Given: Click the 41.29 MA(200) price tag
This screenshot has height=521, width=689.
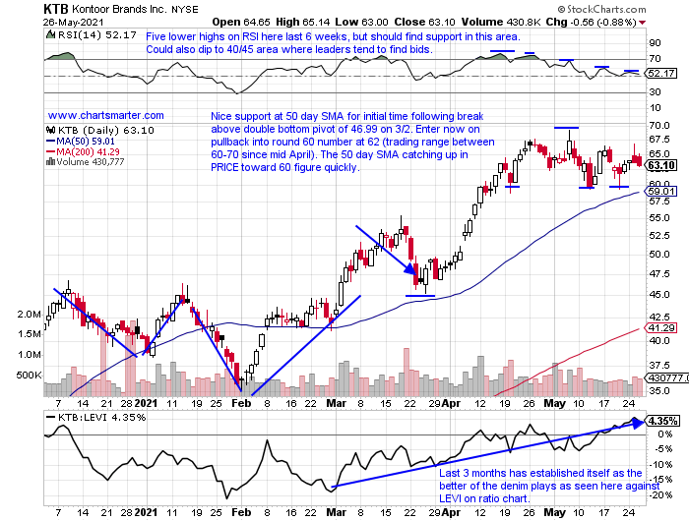Looking at the screenshot, I should coord(661,328).
